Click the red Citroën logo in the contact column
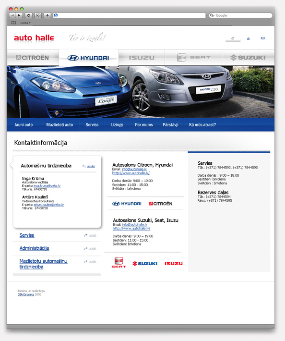 (x=161, y=204)
